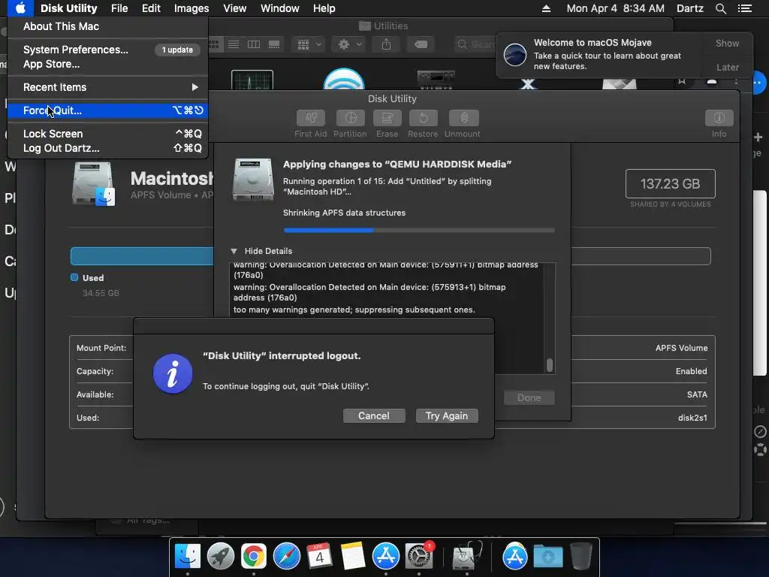
Task: Click Finder edit tags icon
Action: point(421,44)
